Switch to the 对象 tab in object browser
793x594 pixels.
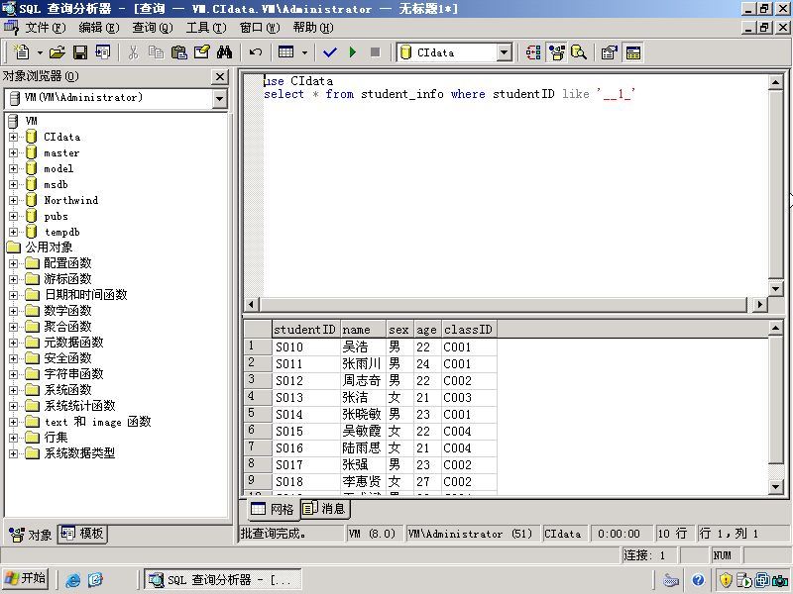(x=31, y=534)
